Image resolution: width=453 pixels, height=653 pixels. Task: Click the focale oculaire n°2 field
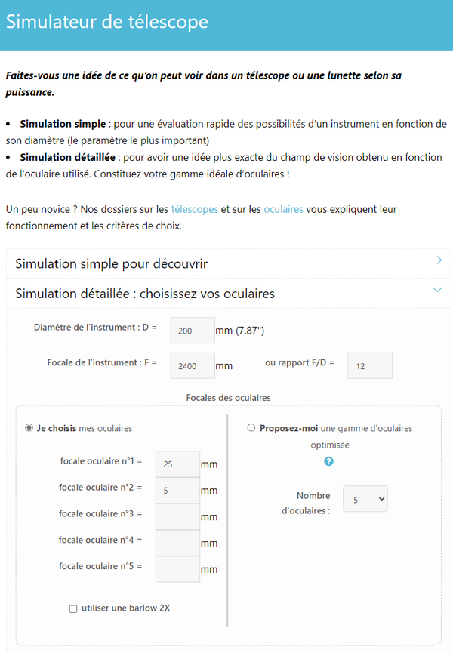click(177, 490)
